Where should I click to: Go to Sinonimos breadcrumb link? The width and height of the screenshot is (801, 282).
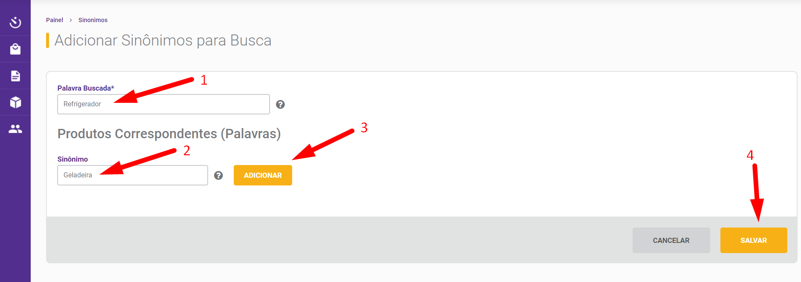click(x=93, y=20)
